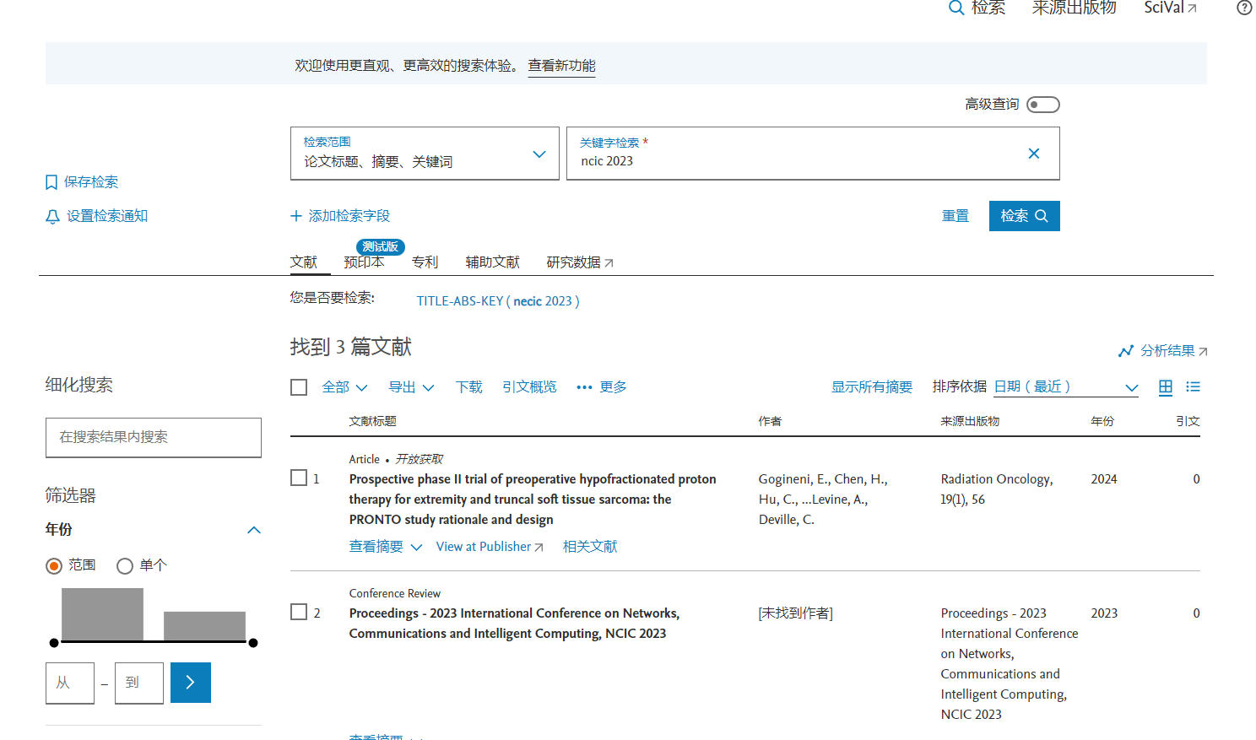Click the search within results input field
The image size is (1256, 740).
(x=154, y=437)
